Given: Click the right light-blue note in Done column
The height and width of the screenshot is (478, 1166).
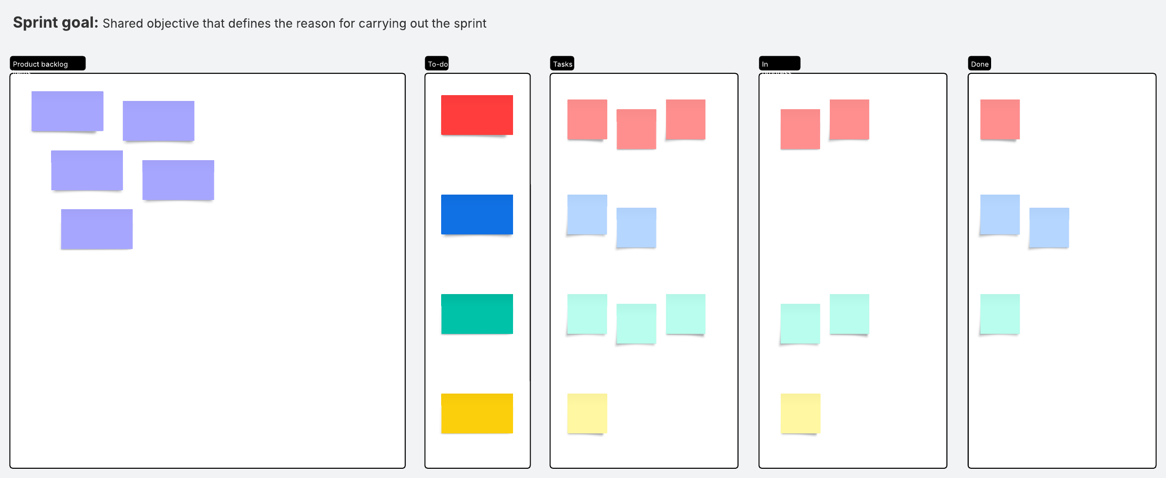Looking at the screenshot, I should 1049,228.
